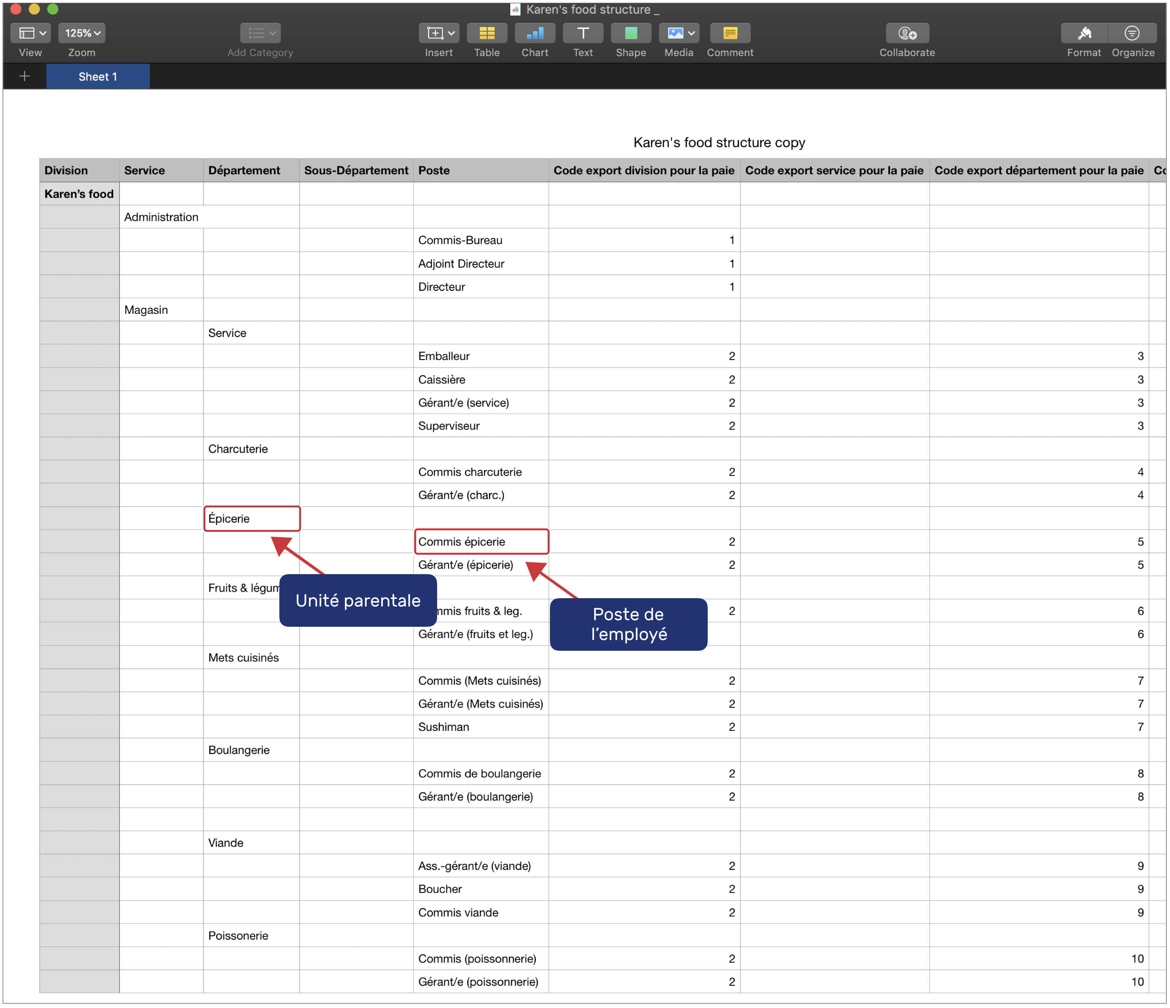The width and height of the screenshot is (1170, 1008).
Task: Open the Organize panel
Action: (x=1132, y=33)
